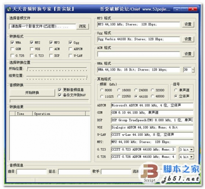Click the WMA format text field
The height and width of the screenshot is (189, 205).
[139, 70]
